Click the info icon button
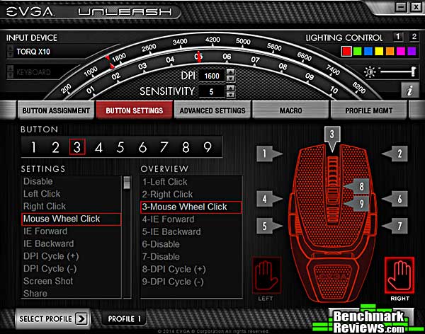The width and height of the screenshot is (425, 334). tap(409, 90)
